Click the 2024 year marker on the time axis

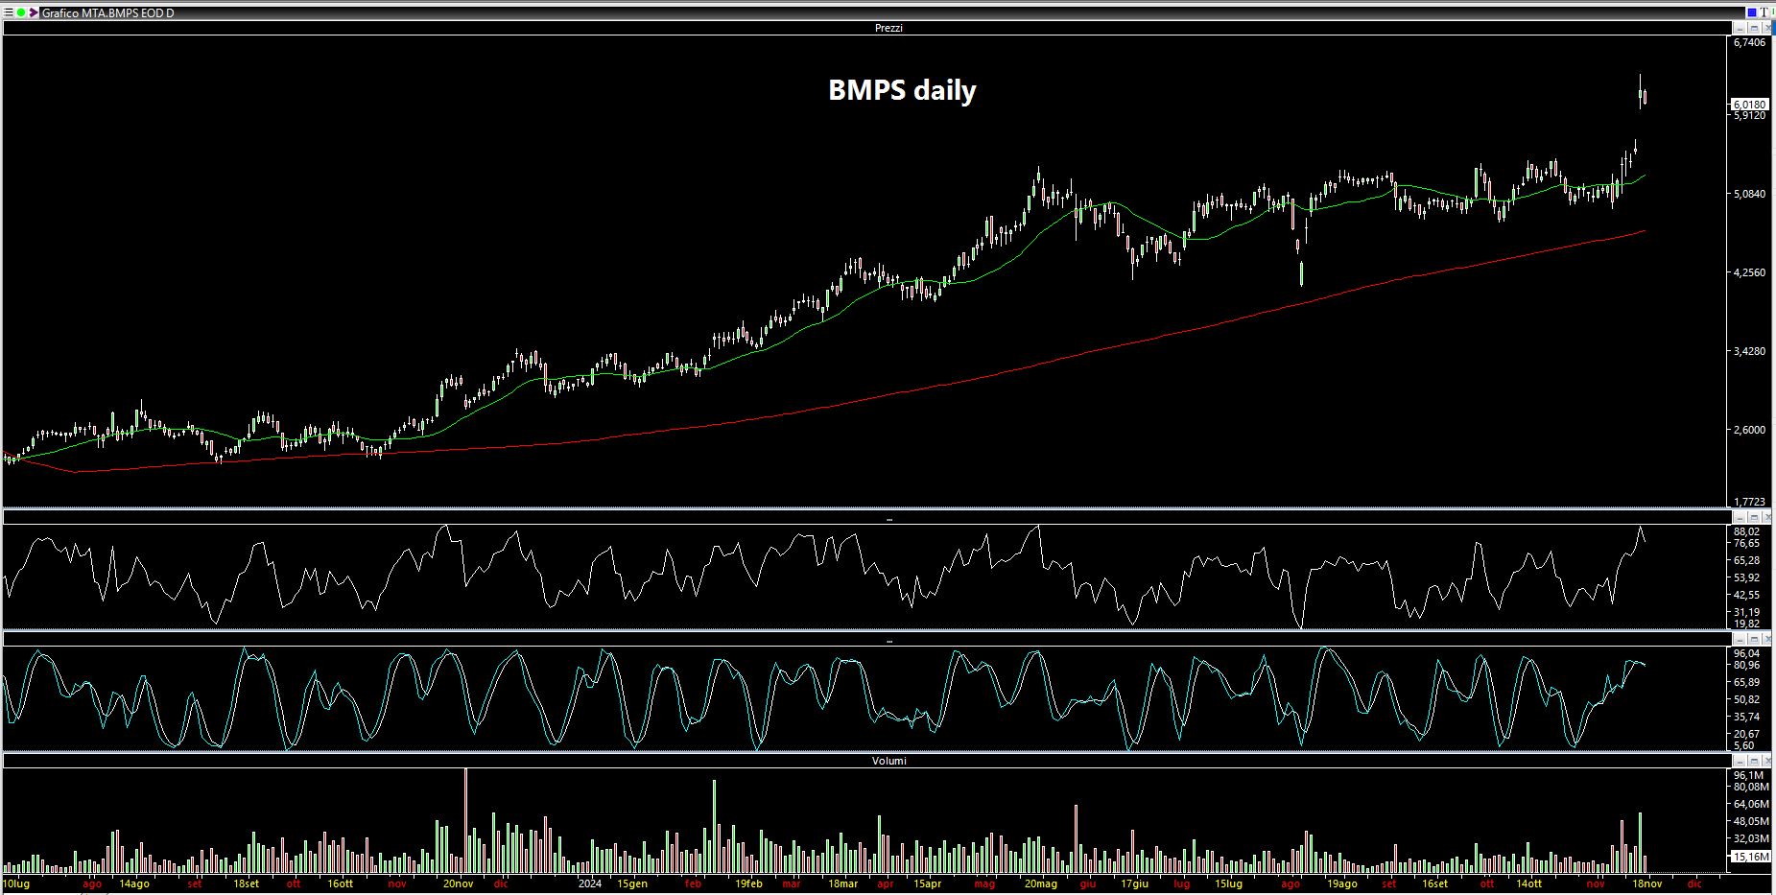[x=589, y=883]
